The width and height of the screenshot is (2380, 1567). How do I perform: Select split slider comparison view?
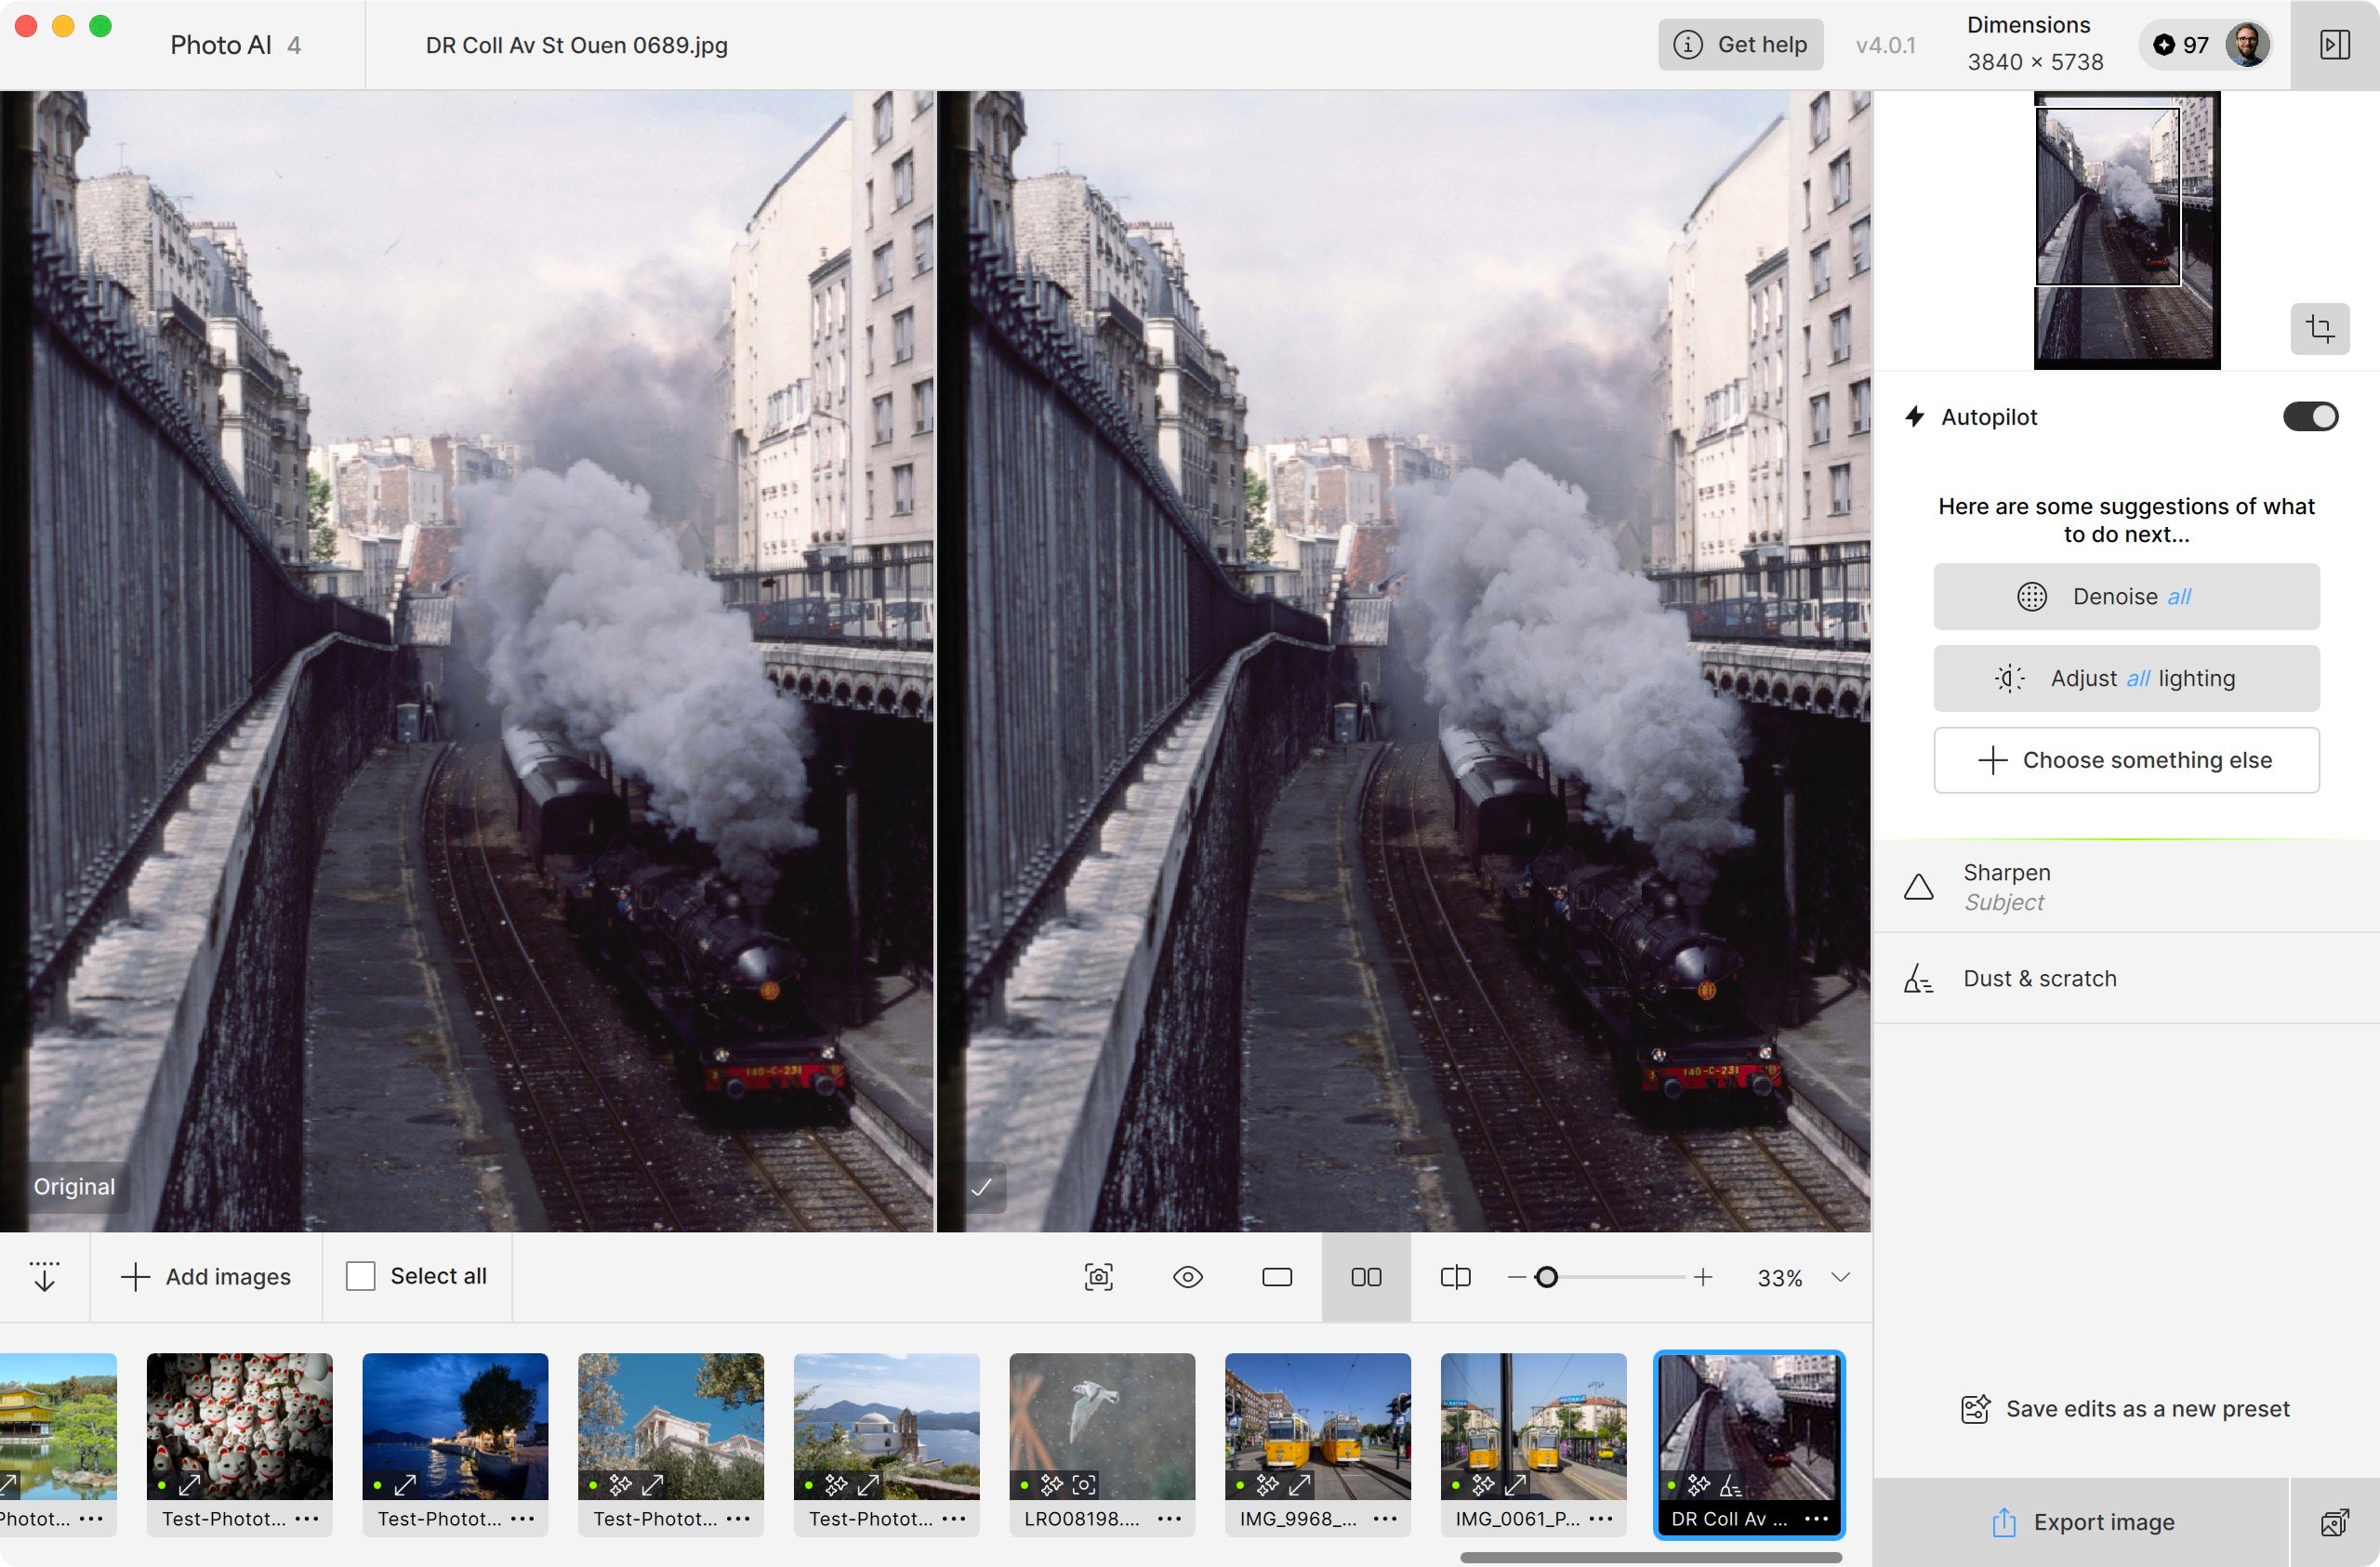coord(1455,1277)
